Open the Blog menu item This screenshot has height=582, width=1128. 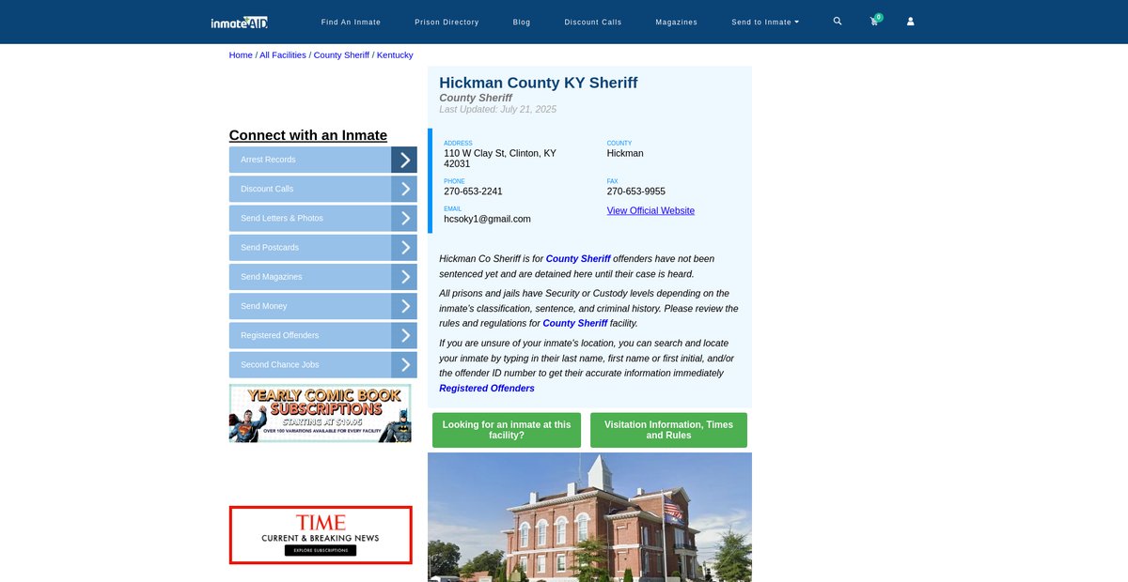(x=522, y=22)
